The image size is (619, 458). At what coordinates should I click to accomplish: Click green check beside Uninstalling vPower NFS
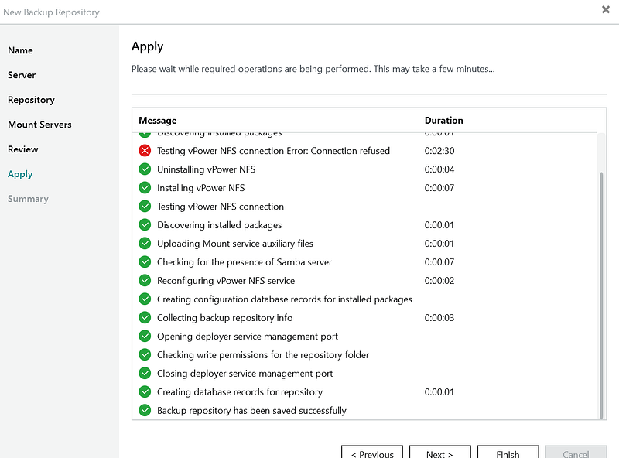coord(145,169)
